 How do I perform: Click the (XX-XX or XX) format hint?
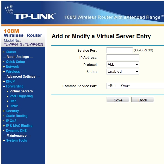tap(143, 50)
